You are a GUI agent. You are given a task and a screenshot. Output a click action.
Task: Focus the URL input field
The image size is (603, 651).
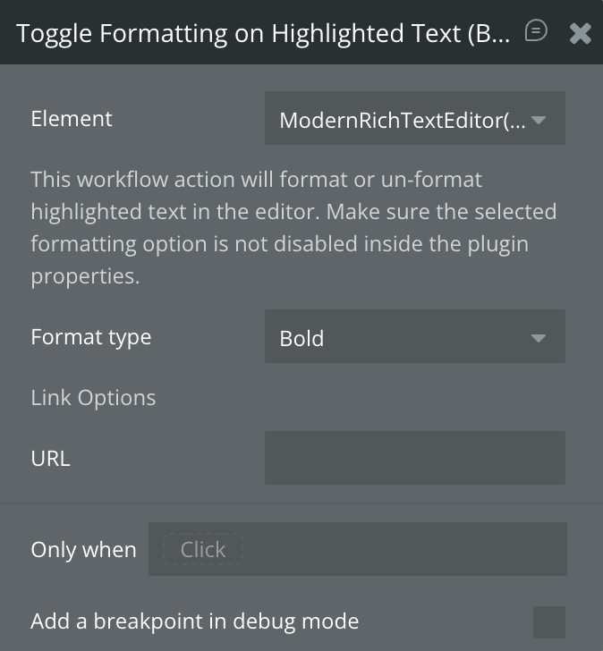coord(414,458)
